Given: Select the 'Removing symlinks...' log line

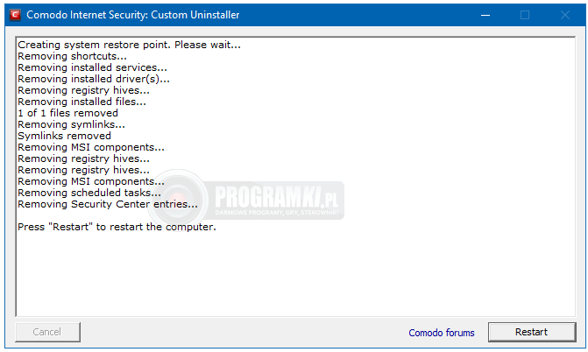Looking at the screenshot, I should pos(71,124).
